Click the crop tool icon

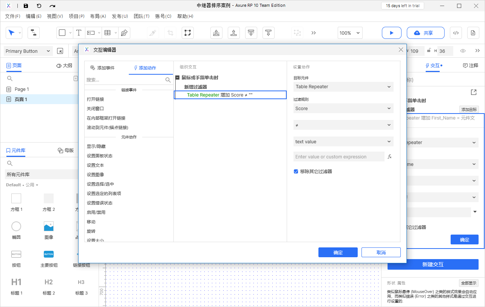(x=170, y=33)
